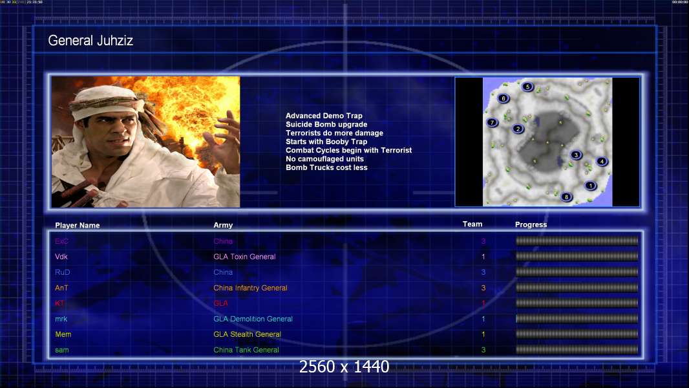
Task: Select player name Vdk
Action: 61,257
